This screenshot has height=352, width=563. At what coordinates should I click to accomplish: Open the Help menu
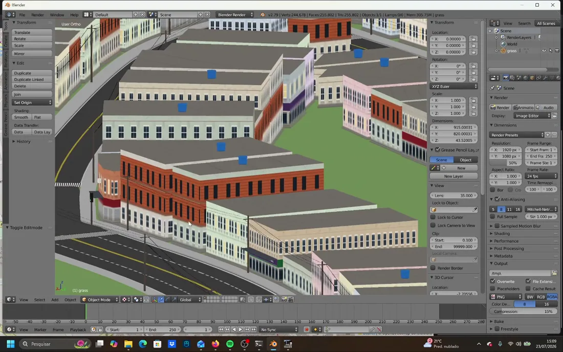click(x=74, y=15)
